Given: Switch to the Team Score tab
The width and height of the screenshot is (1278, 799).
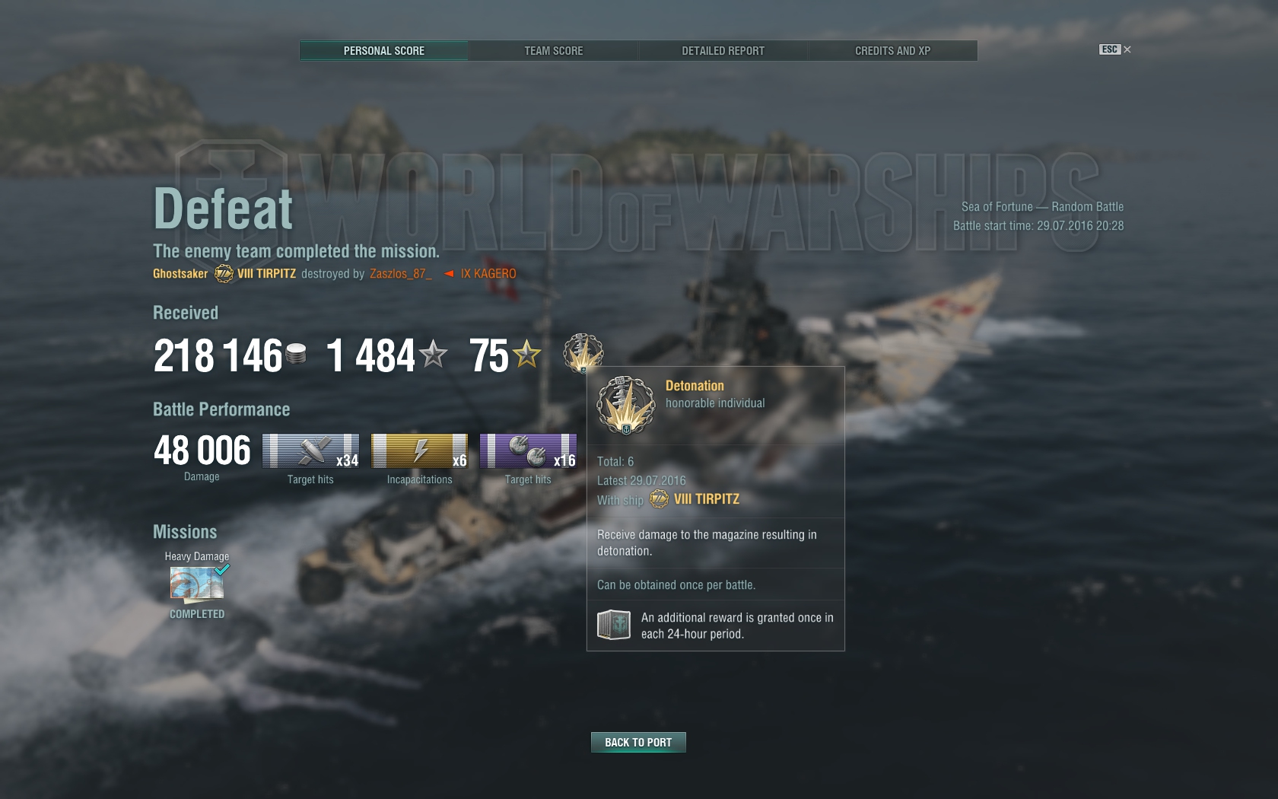Looking at the screenshot, I should tap(554, 51).
